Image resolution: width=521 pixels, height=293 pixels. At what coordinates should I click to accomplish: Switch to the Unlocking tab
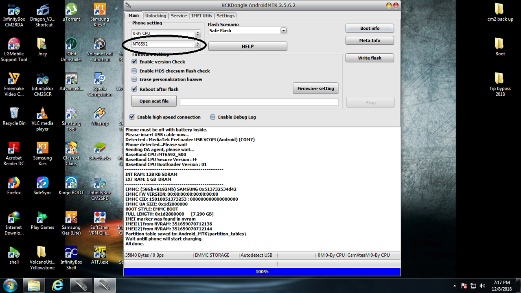(x=156, y=16)
